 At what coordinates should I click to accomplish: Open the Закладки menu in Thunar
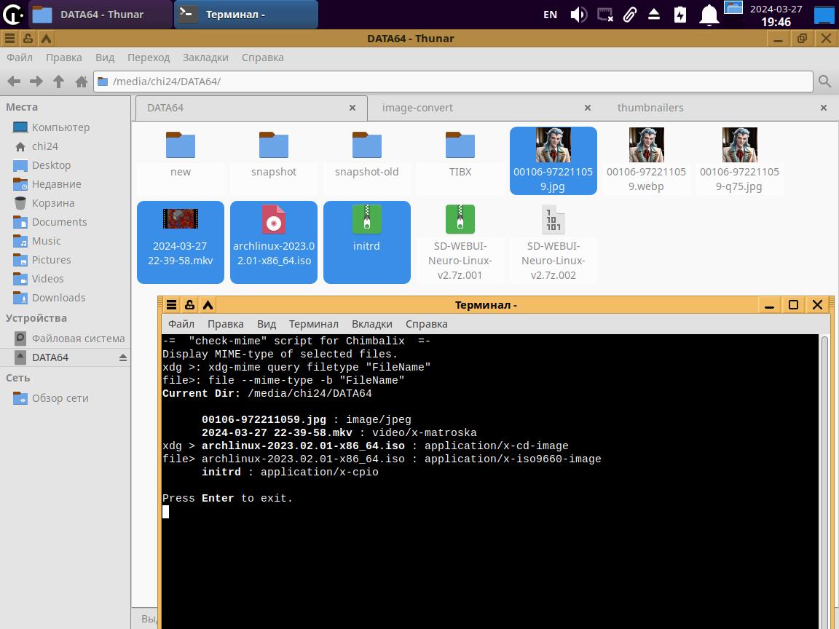coord(205,58)
